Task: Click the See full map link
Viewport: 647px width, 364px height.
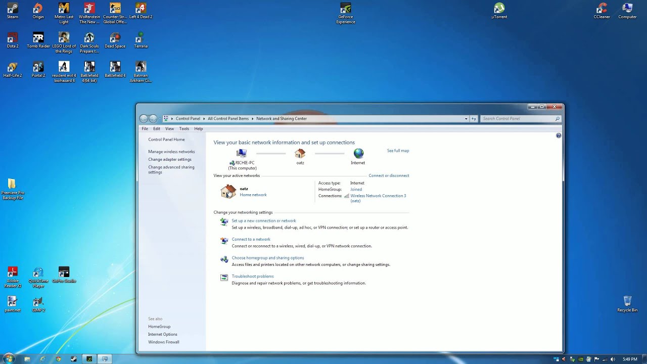Action: point(398,151)
